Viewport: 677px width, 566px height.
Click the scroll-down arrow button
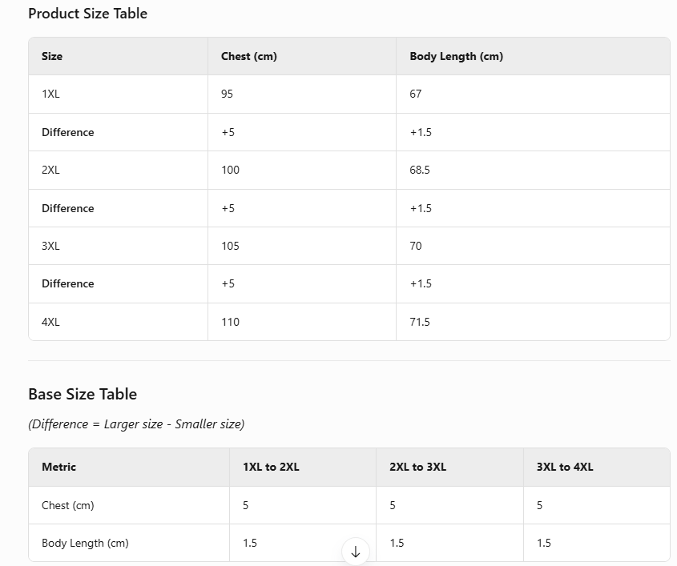click(x=356, y=552)
